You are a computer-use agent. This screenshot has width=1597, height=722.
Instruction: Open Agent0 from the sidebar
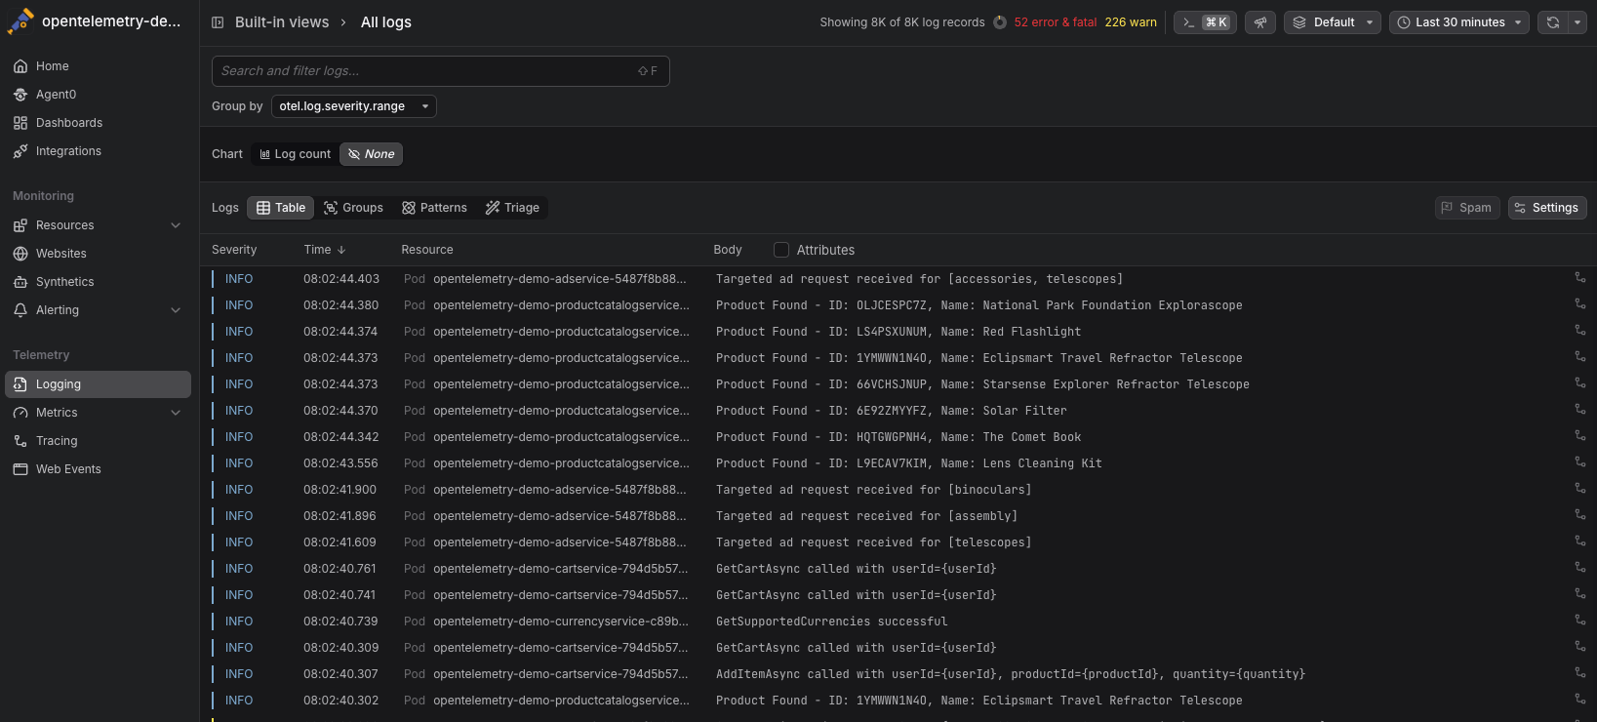(56, 95)
